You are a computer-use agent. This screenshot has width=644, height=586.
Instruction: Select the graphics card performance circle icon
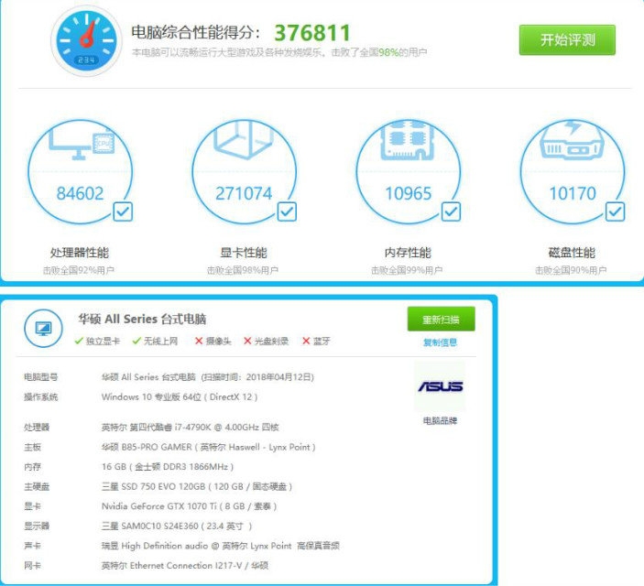pyautogui.click(x=245, y=171)
